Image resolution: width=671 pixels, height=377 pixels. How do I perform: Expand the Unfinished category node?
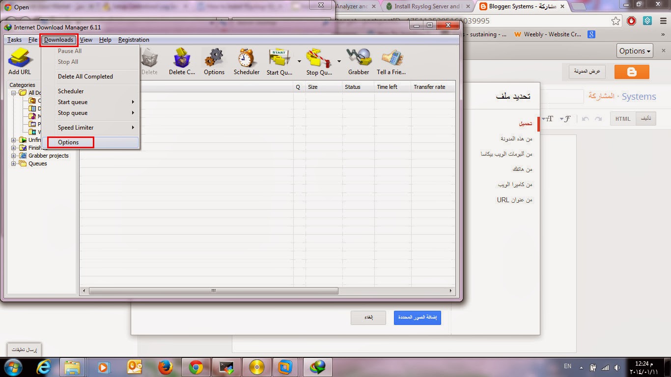[x=14, y=140]
